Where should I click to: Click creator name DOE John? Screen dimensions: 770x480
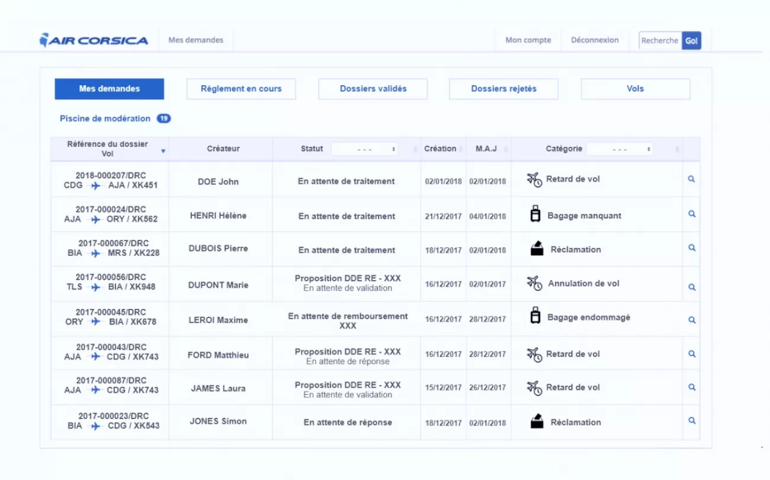point(218,182)
